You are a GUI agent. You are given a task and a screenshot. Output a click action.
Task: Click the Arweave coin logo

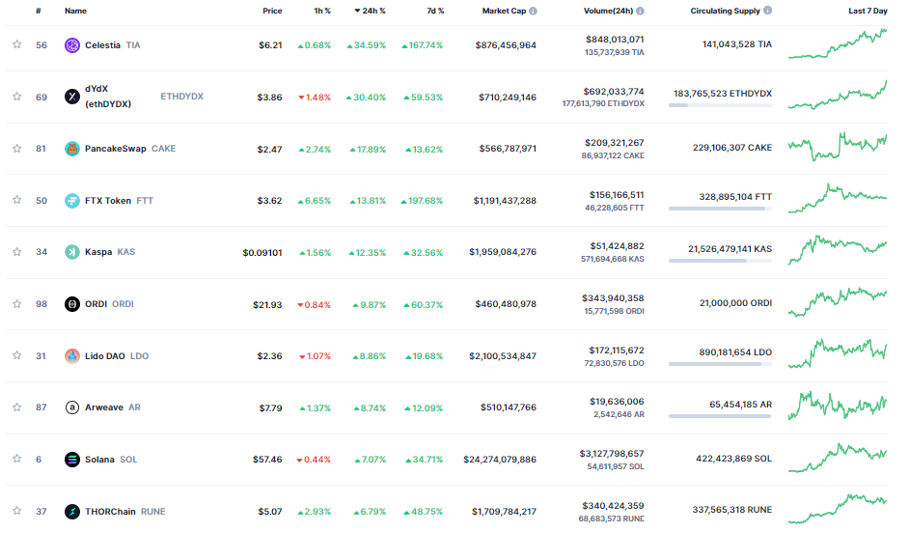[71, 407]
